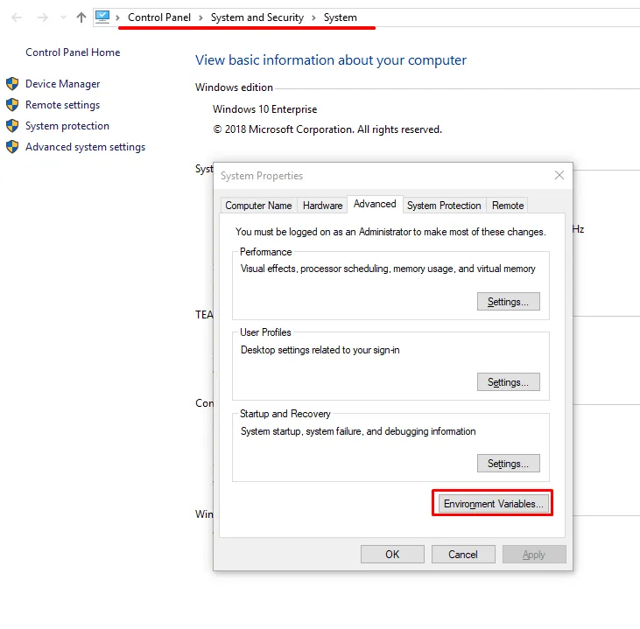Open User Profiles Settings button
This screenshot has height=629, width=640.
(x=508, y=381)
